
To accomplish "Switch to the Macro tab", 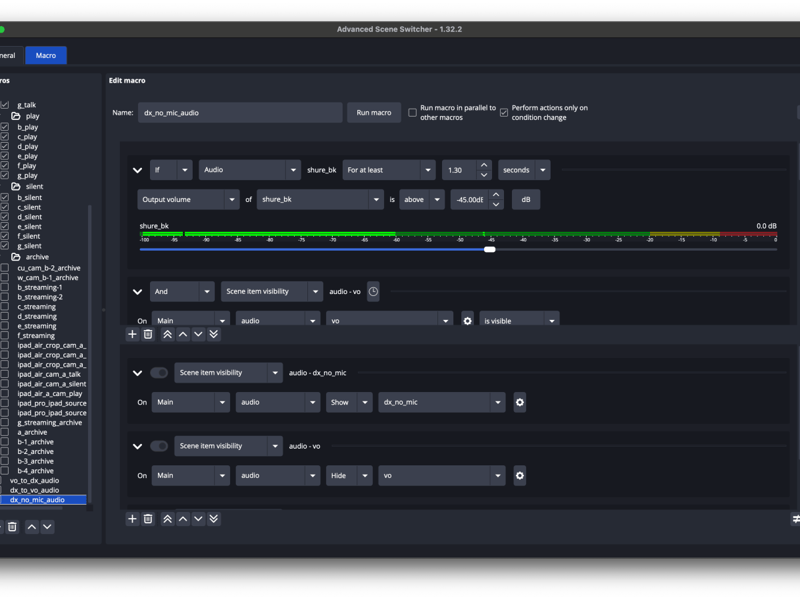I will tap(46, 55).
